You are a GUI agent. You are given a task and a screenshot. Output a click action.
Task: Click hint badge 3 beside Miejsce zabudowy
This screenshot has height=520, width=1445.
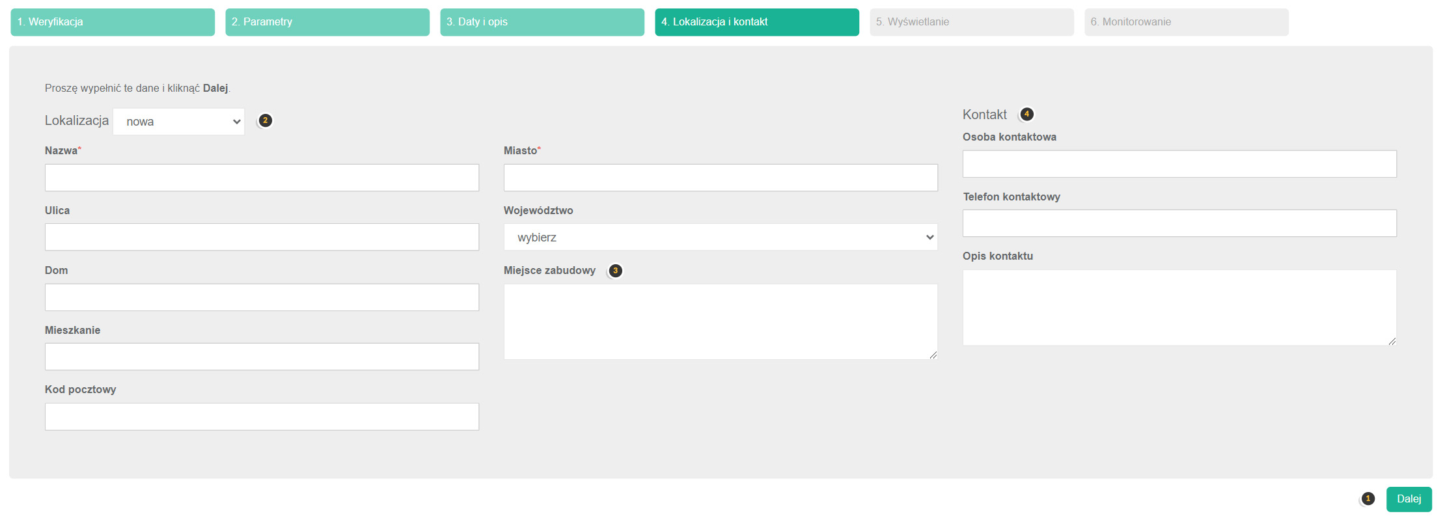615,271
